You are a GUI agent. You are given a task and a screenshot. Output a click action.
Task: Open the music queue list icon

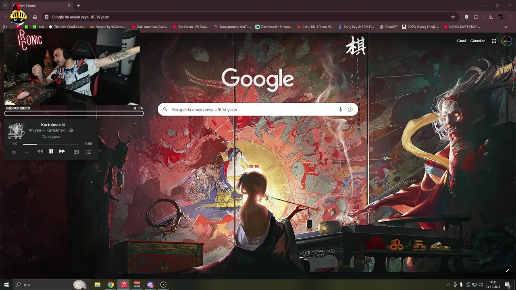pos(88,152)
